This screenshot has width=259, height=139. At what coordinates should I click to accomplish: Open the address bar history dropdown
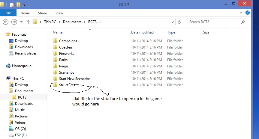point(173,22)
